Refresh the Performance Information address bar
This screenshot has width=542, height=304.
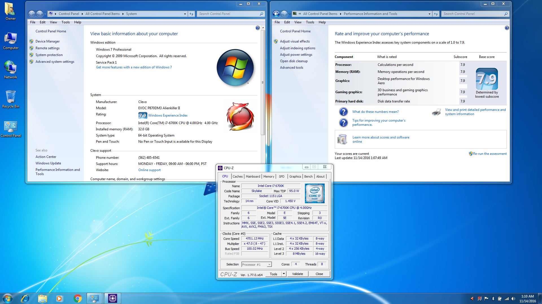[436, 14]
